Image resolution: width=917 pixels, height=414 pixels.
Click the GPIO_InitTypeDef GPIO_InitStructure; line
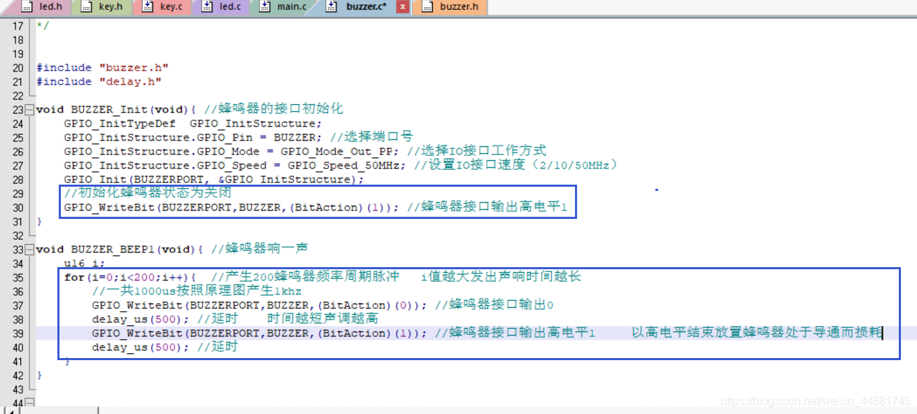tap(193, 124)
